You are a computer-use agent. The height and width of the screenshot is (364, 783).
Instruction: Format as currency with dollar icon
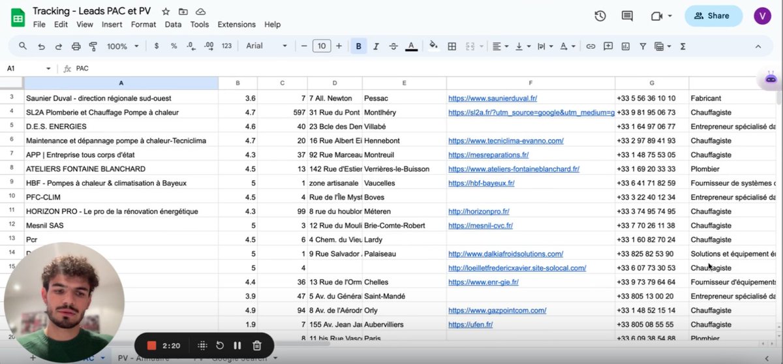point(157,46)
